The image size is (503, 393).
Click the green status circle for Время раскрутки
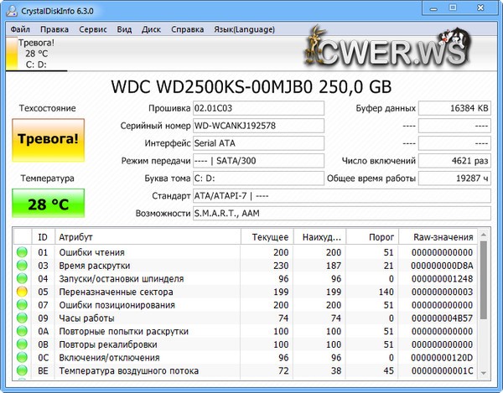click(x=21, y=266)
